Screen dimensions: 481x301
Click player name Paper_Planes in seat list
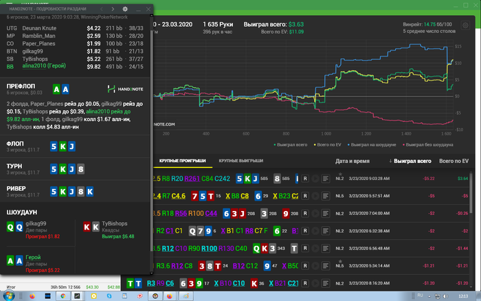(x=38, y=43)
